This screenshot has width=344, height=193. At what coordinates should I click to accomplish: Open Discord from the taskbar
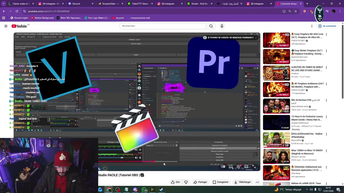pos(135,190)
